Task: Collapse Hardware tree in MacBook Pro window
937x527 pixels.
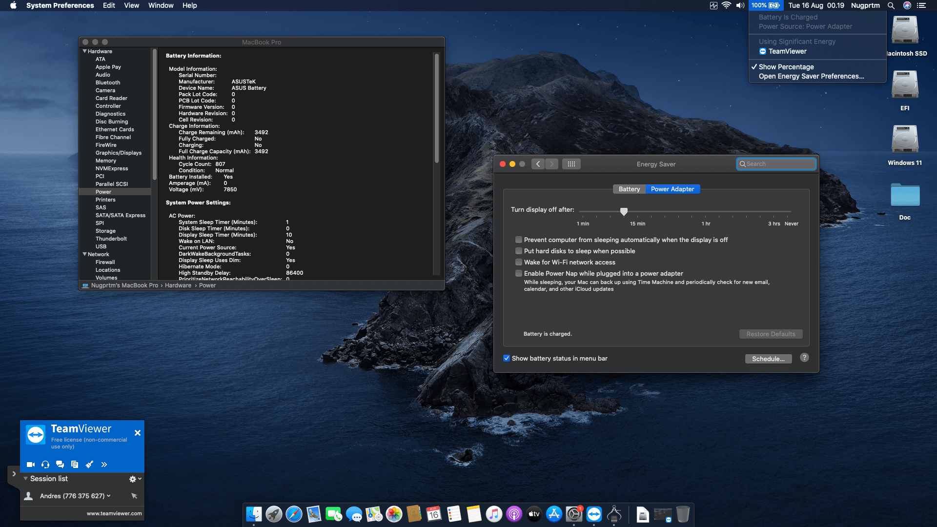Action: tap(84, 51)
